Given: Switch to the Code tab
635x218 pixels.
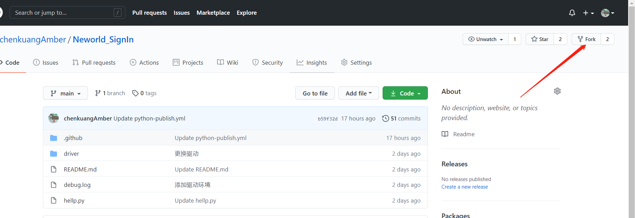Looking at the screenshot, I should (10, 63).
